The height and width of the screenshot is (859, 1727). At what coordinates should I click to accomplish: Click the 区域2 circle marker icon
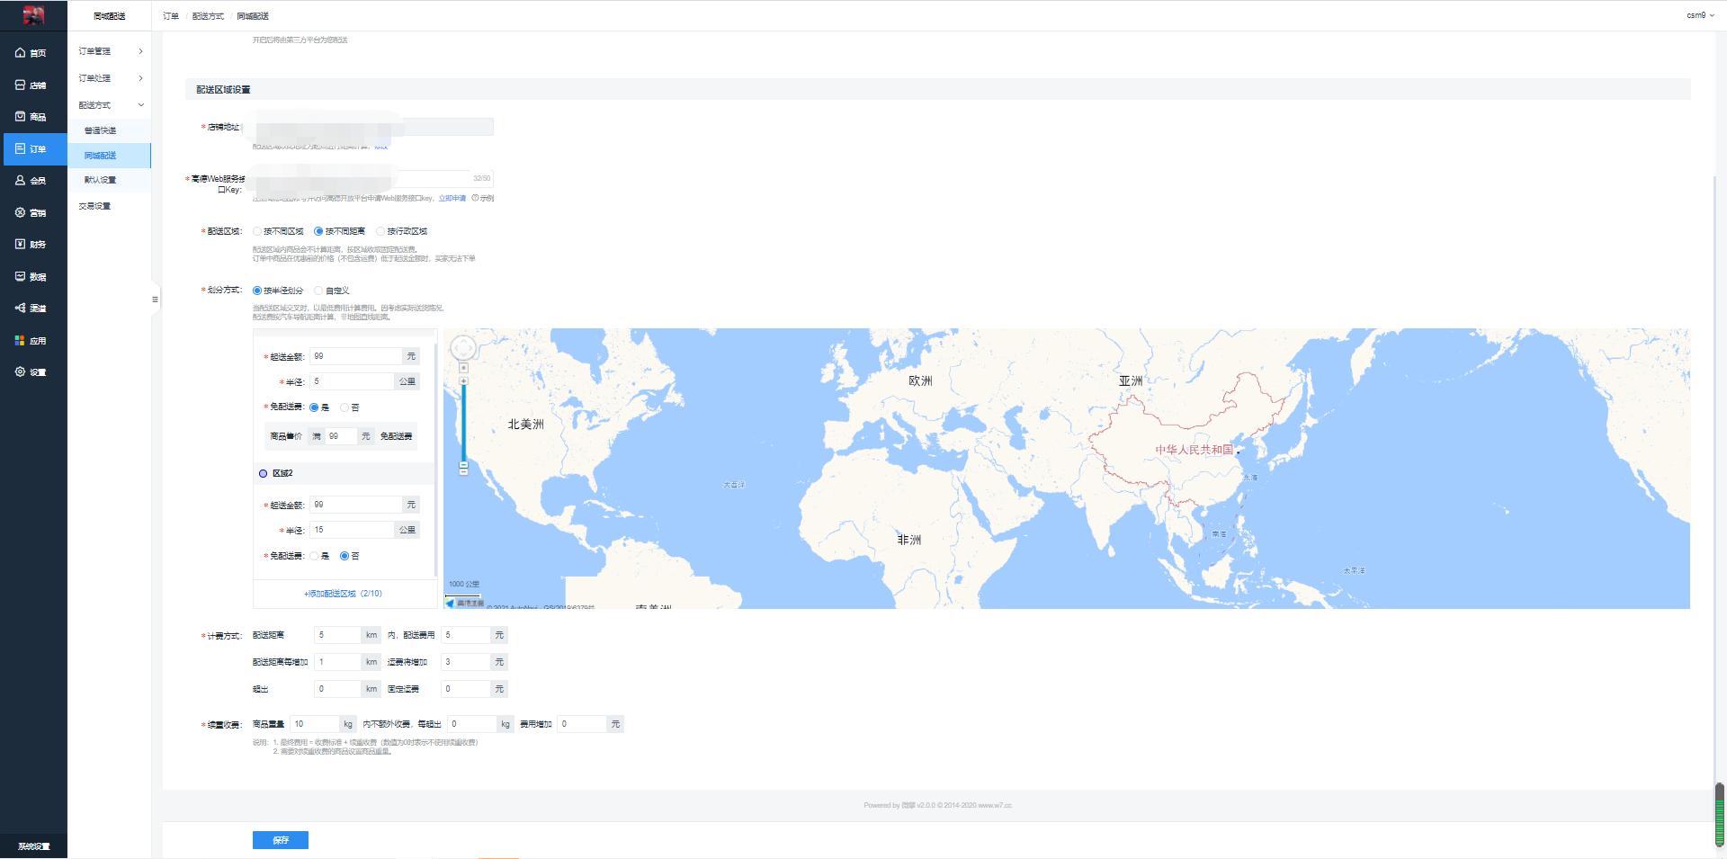263,474
